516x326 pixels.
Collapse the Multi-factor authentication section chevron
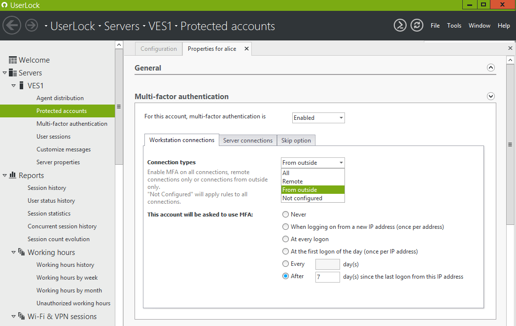coord(491,96)
